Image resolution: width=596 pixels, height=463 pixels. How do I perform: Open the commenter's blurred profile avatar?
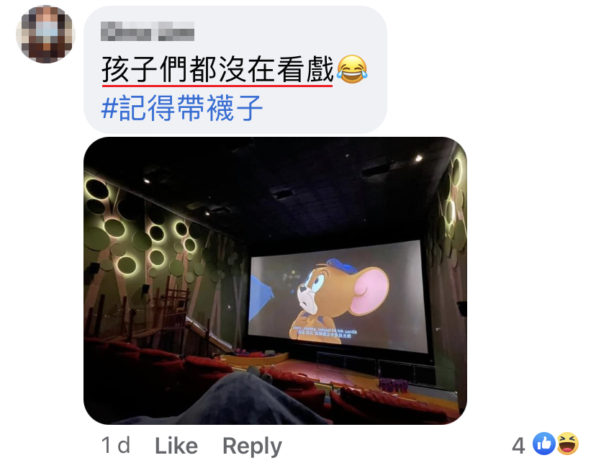pos(45,35)
